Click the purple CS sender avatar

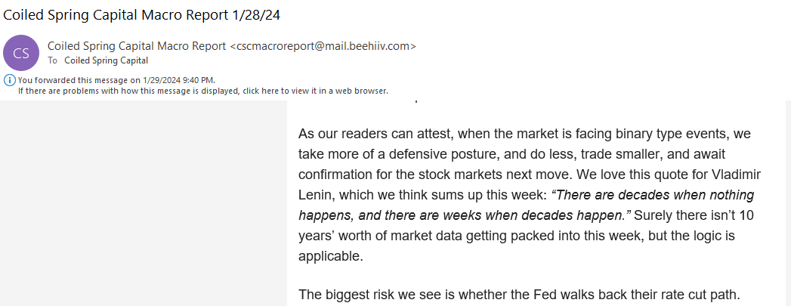pyautogui.click(x=21, y=53)
